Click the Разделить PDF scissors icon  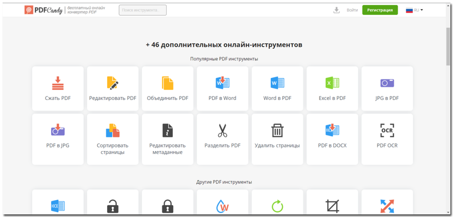[223, 130]
